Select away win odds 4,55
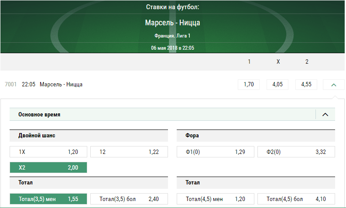This screenshot has width=346, height=208. pyautogui.click(x=306, y=85)
